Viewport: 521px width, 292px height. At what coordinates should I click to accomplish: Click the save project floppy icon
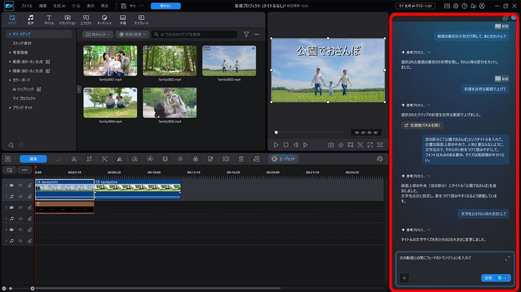tap(124, 6)
